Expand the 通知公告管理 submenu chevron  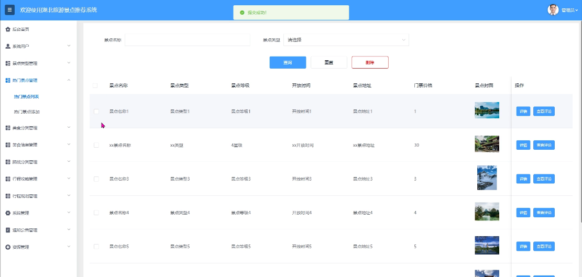click(69, 230)
